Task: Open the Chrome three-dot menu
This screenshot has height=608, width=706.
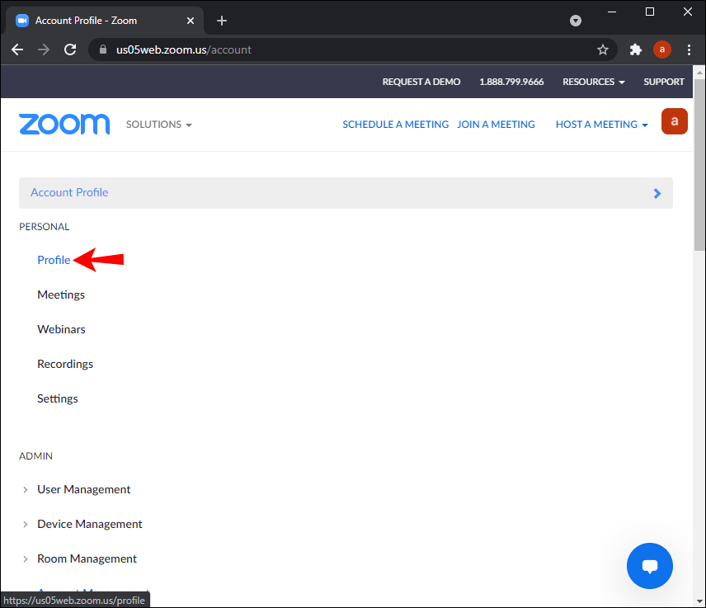Action: pyautogui.click(x=690, y=49)
